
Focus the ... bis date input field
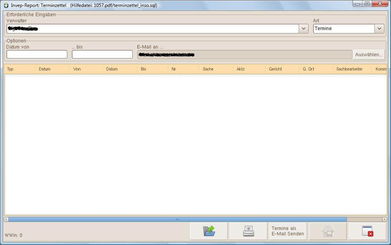pyautogui.click(x=102, y=54)
